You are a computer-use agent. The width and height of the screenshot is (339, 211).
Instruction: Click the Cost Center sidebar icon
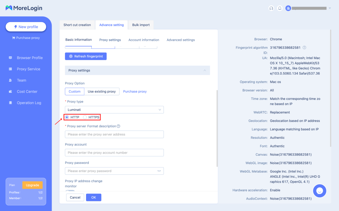(10, 92)
